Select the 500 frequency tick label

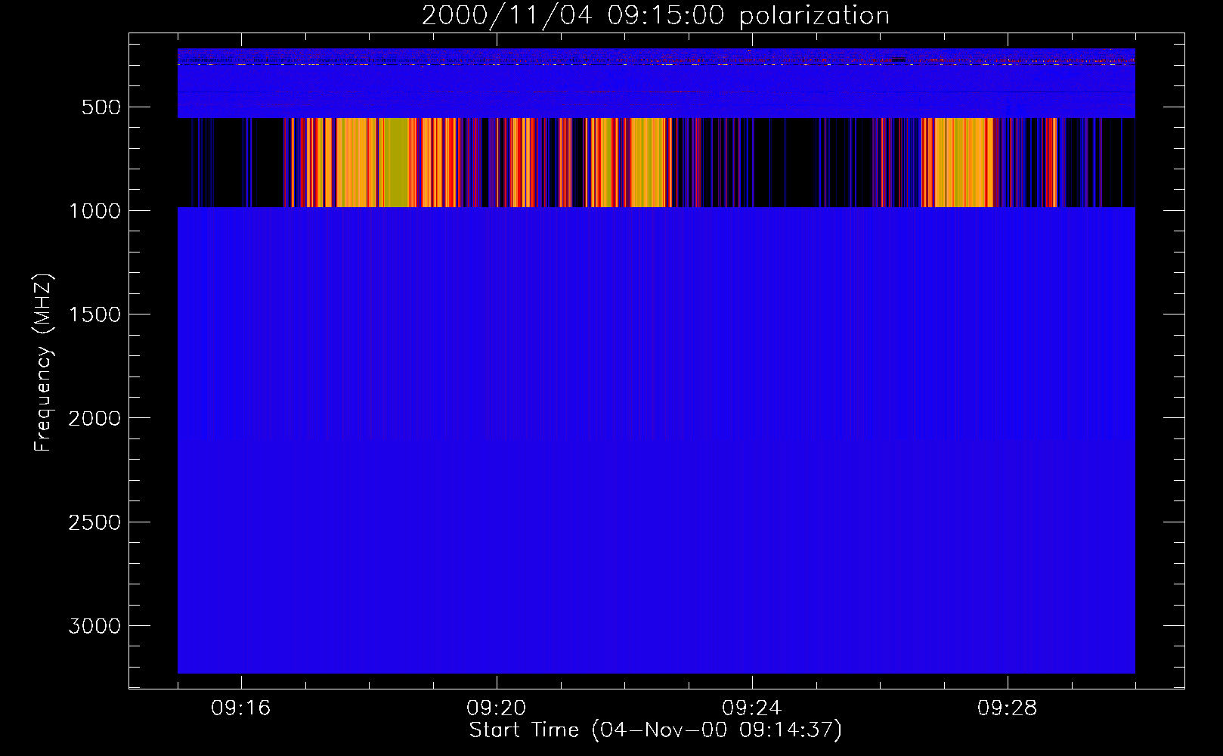pyautogui.click(x=101, y=107)
